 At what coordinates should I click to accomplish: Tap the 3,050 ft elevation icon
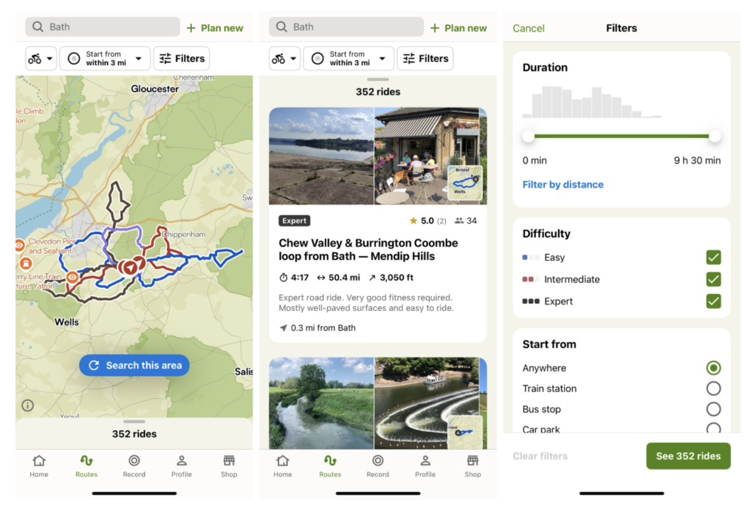pos(372,278)
